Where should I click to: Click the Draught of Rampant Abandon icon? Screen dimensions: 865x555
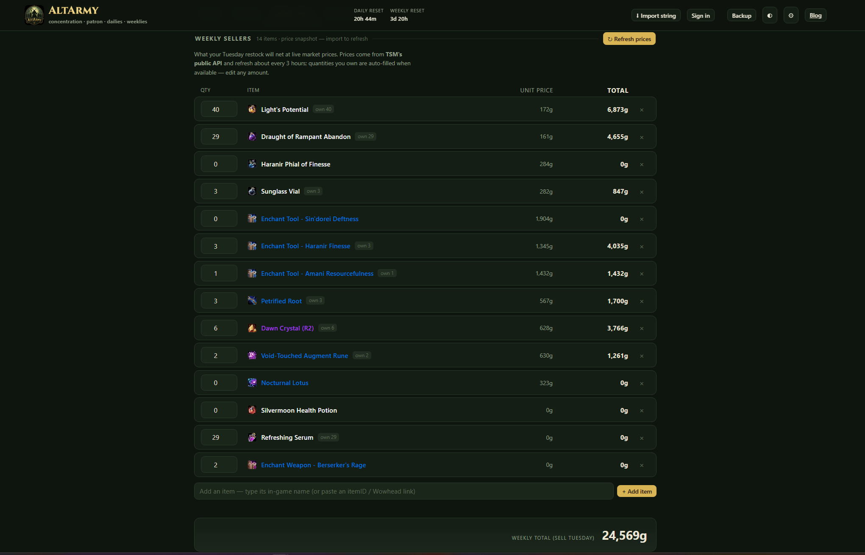252,136
